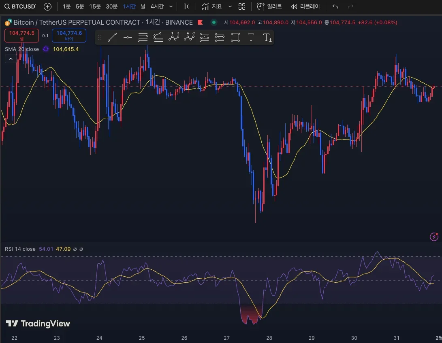Select the horizontal line tool

pos(128,37)
